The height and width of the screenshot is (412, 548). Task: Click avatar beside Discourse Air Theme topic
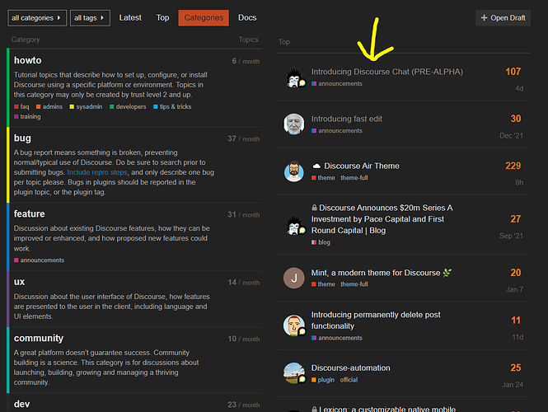(x=294, y=171)
